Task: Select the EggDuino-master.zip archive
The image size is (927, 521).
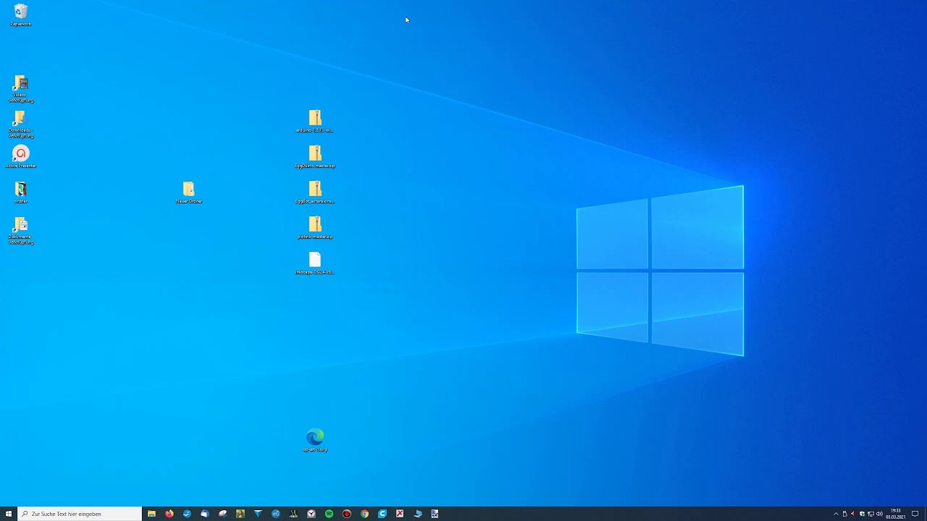Action: tap(314, 157)
